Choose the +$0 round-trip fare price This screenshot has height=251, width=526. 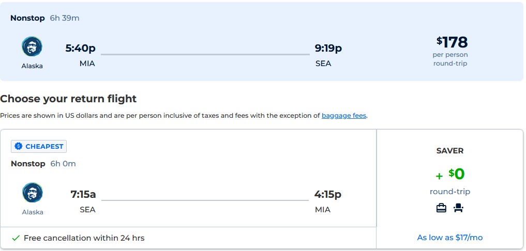coord(450,175)
